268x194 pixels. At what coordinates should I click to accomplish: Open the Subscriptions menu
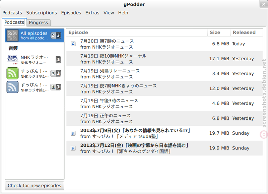[x=42, y=13]
